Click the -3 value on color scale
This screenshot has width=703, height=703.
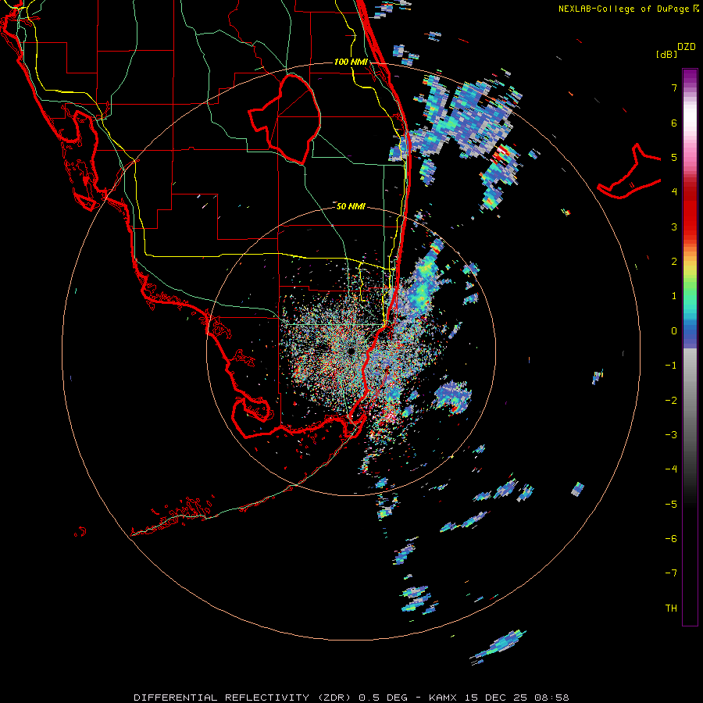tap(671, 435)
